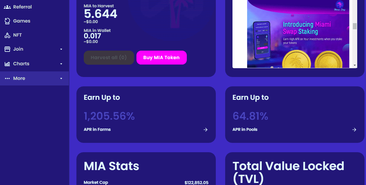
Task: Click the Join storefront icon
Action: pyautogui.click(x=7, y=49)
